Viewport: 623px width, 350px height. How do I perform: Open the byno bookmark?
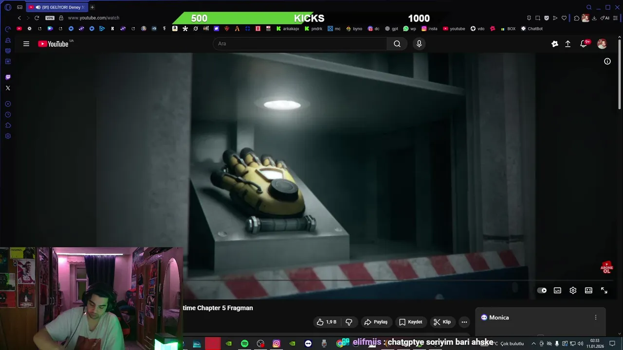(354, 29)
